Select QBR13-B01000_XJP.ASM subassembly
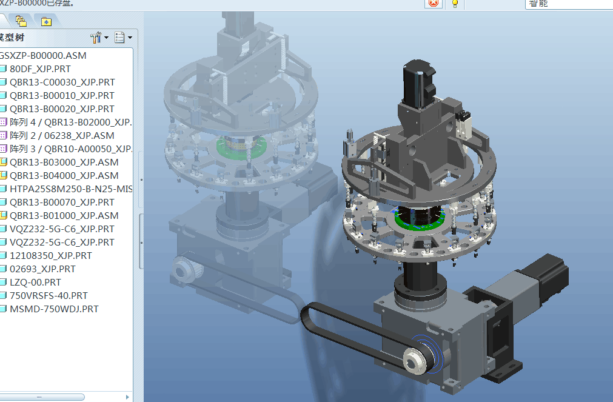613x402 pixels. (64, 215)
